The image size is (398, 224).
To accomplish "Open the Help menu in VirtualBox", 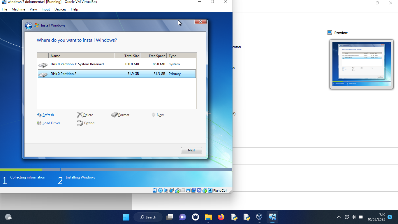I will (x=74, y=9).
